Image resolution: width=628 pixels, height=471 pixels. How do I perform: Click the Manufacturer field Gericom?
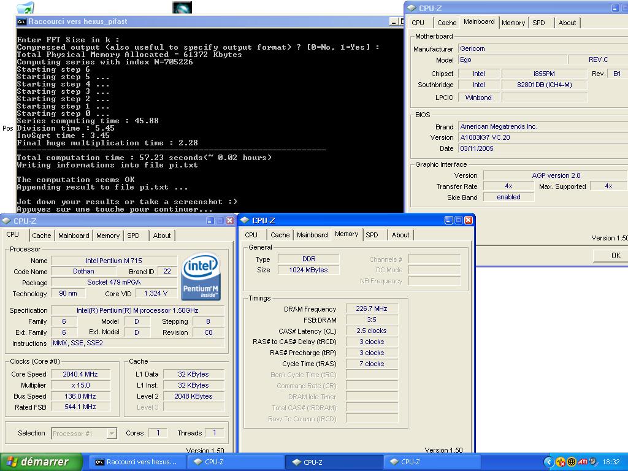point(543,48)
